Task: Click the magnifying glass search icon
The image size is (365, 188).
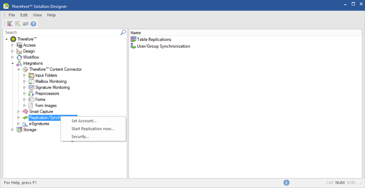Action: pyautogui.click(x=123, y=32)
